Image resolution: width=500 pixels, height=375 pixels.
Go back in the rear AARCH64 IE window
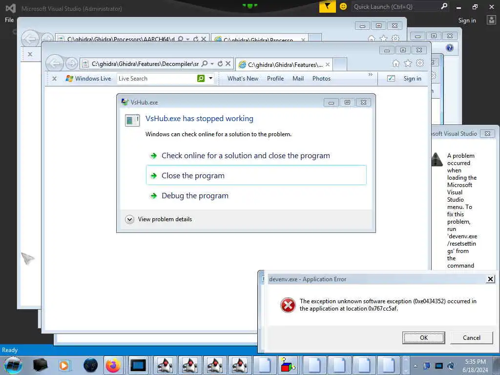[30, 39]
